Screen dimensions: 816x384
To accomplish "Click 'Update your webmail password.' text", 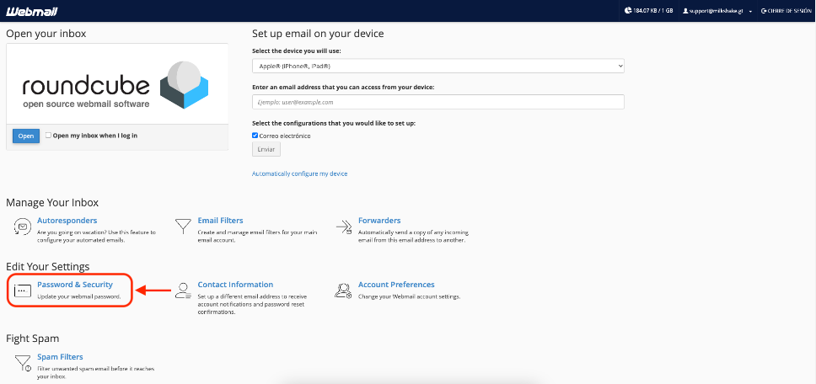I will [79, 296].
